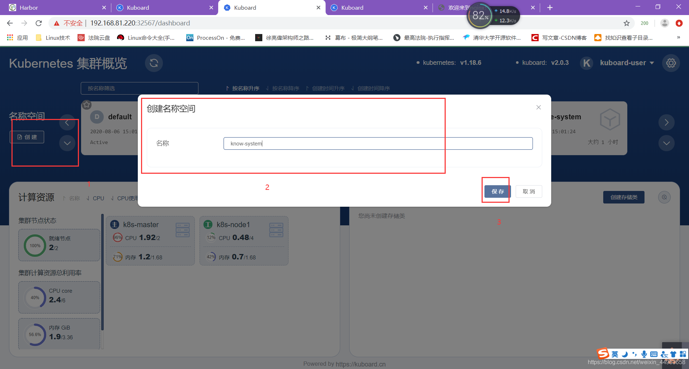The image size is (689, 369).
Task: Click the browser profile avatar icon
Action: [665, 23]
